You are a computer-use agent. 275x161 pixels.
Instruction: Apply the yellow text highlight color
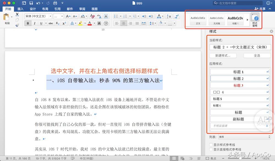(x=80, y=23)
